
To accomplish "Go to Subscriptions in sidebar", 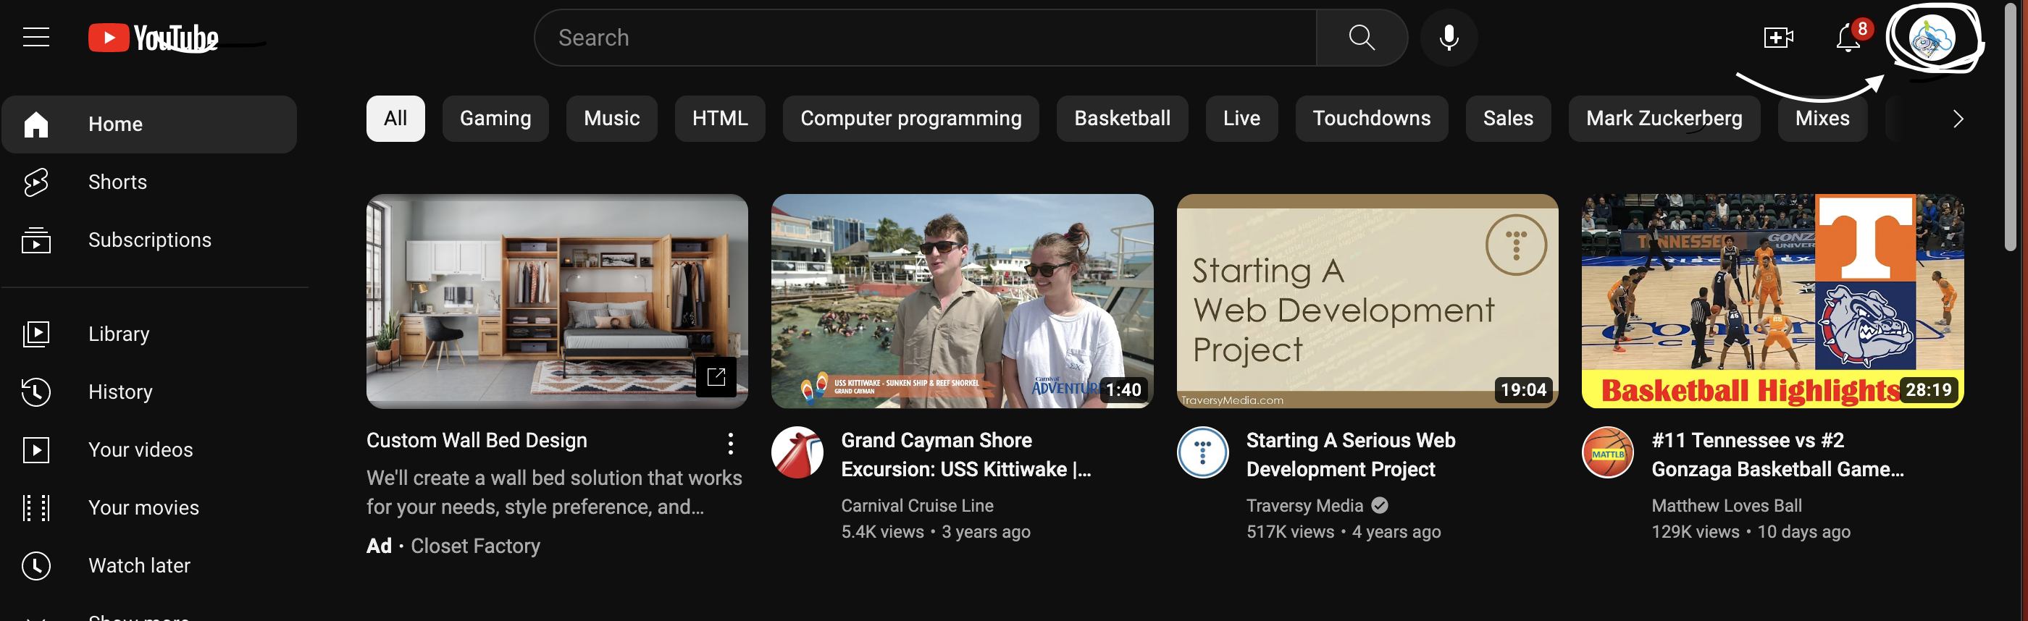I will [x=148, y=240].
